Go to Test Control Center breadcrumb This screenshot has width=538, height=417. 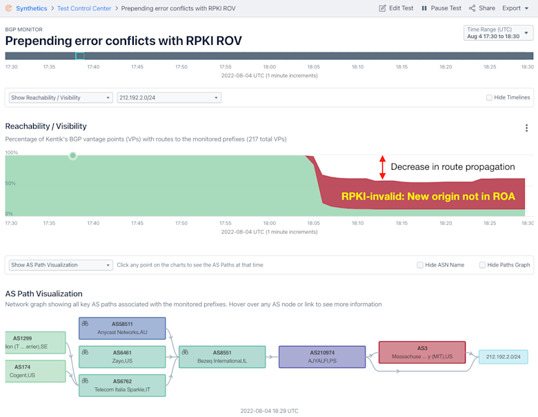point(84,8)
